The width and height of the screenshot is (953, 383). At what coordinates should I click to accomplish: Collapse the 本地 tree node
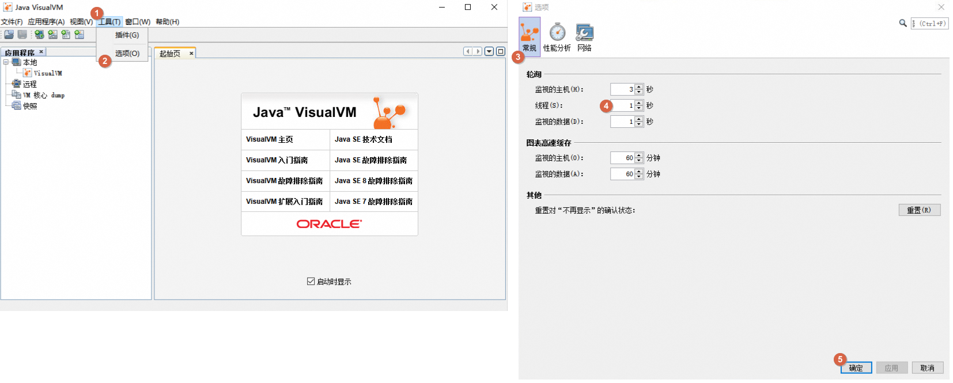[6, 62]
